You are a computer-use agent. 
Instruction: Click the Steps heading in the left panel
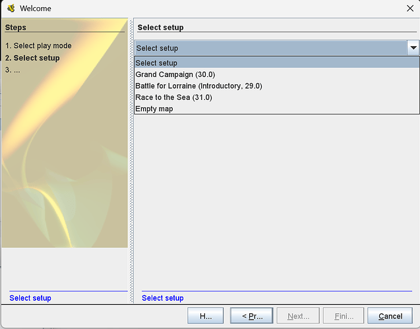click(16, 27)
